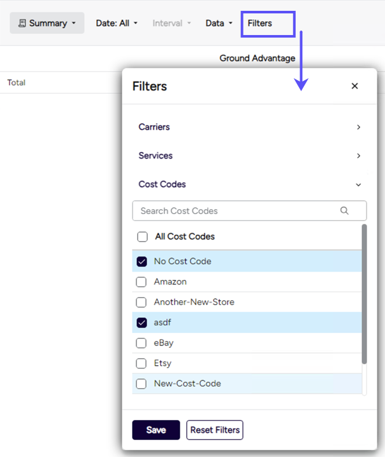Image resolution: width=385 pixels, height=457 pixels.
Task: Enable the eBay cost code checkbox
Action: 142,343
